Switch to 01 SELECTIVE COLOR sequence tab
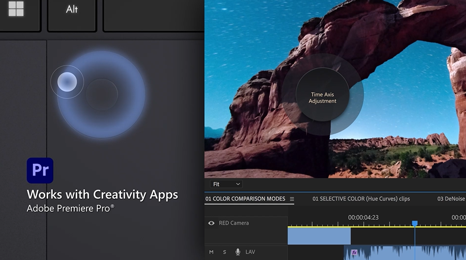Screen dimensions: 466x260 click(x=361, y=199)
